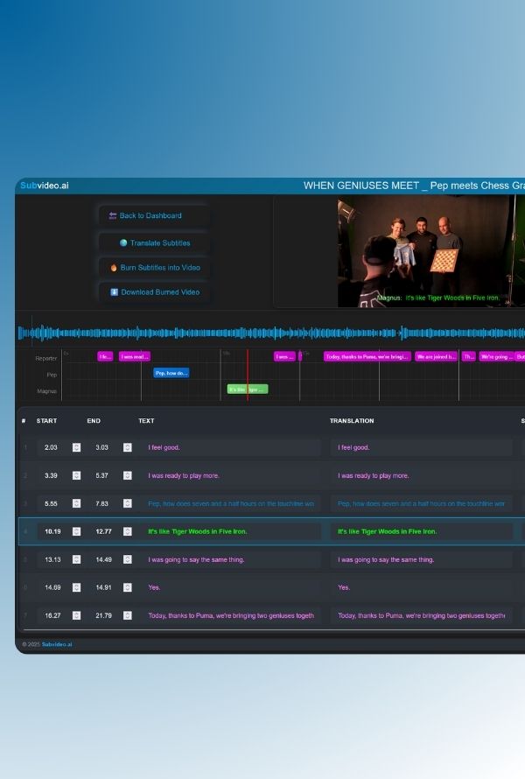Click the TRANSLATION column header
Image resolution: width=525 pixels, height=779 pixels.
point(352,421)
